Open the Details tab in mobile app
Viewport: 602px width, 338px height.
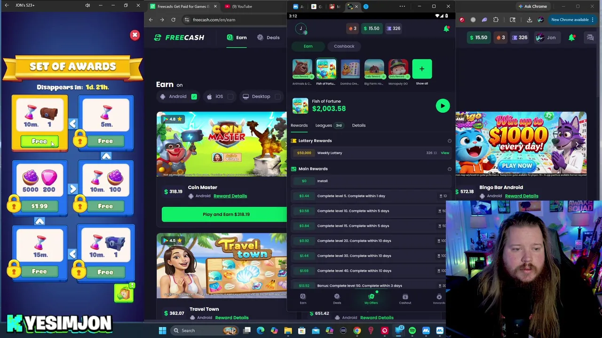pos(359,125)
